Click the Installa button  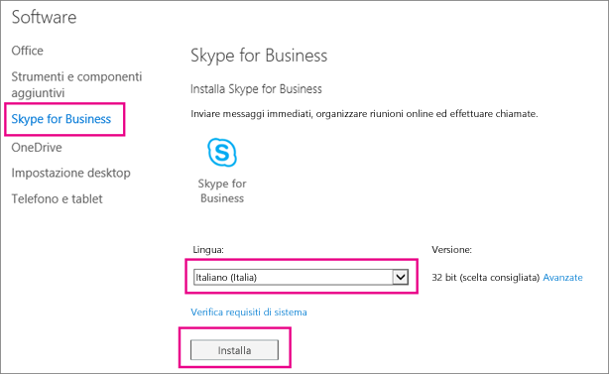pyautogui.click(x=234, y=350)
